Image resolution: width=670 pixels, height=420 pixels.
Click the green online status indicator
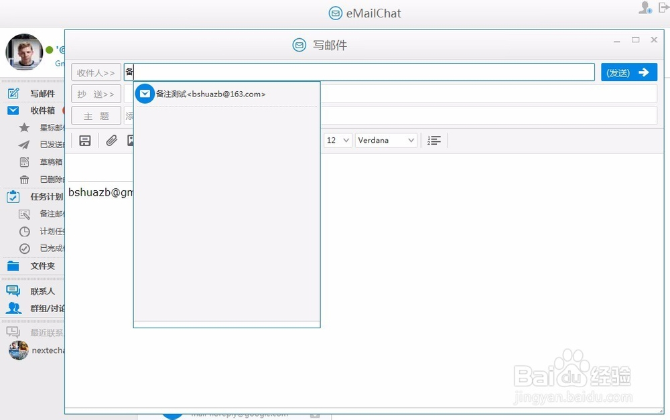click(49, 50)
